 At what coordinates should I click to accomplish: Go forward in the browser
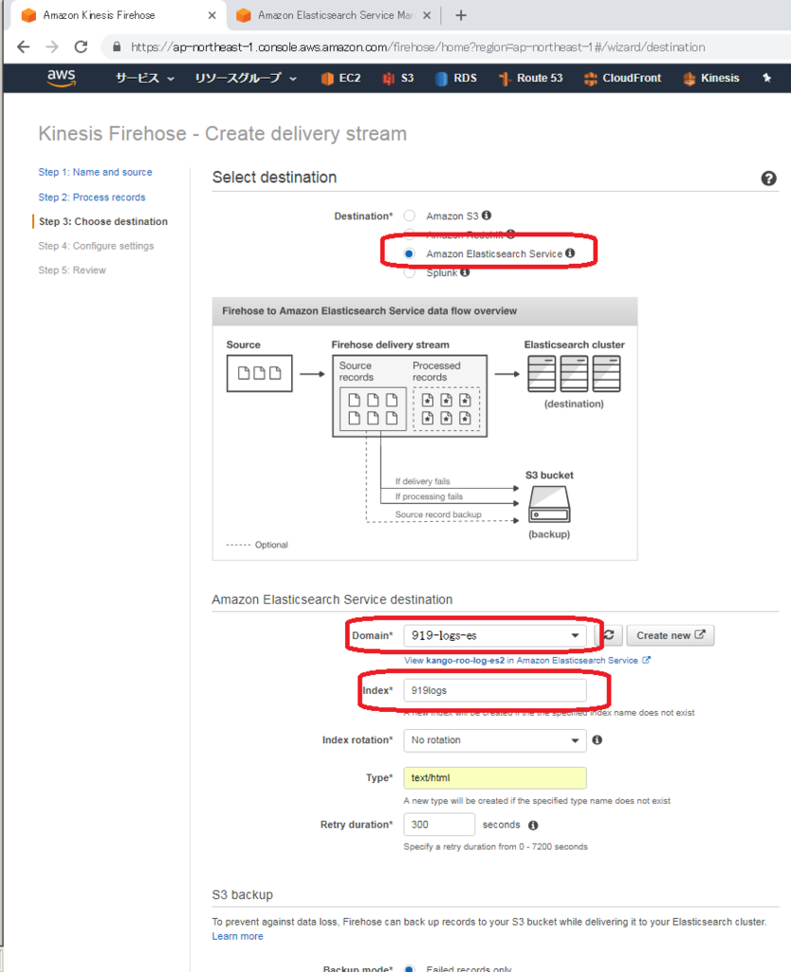[52, 47]
